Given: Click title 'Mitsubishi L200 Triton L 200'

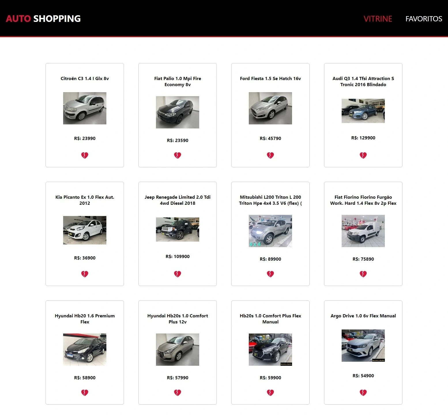Looking at the screenshot, I should pyautogui.click(x=270, y=200).
